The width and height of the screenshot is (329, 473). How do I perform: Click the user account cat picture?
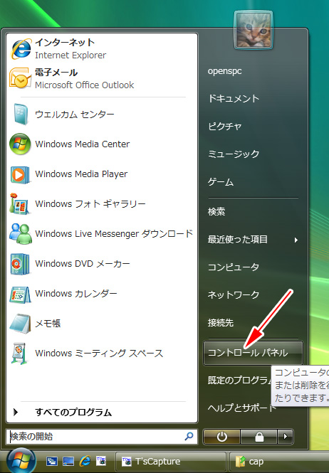(254, 30)
